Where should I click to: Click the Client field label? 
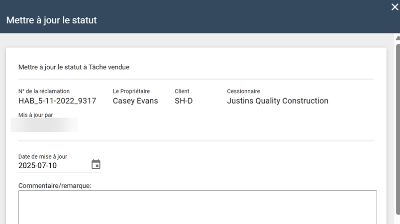182,92
